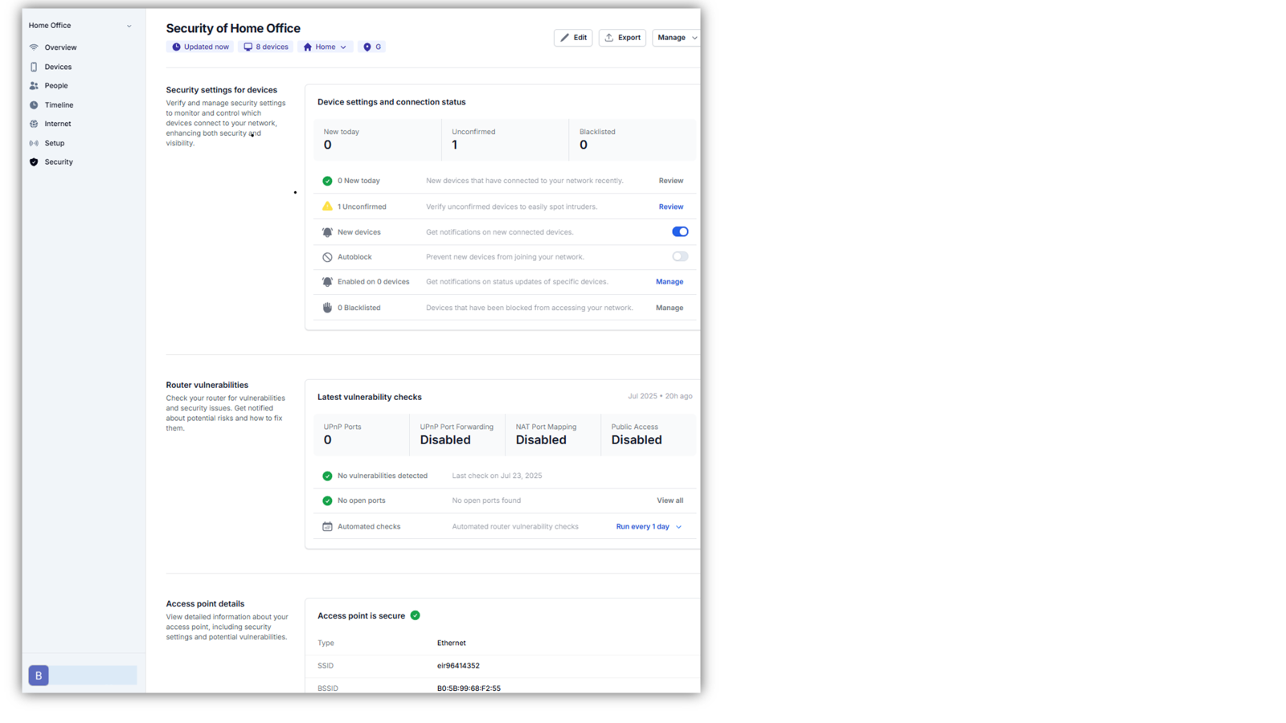Click Manage for 0 Blacklisted devices
1286x723 pixels.
point(669,308)
